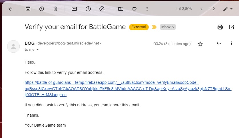
Task: Print the email with printer icon
Action: click(x=220, y=27)
